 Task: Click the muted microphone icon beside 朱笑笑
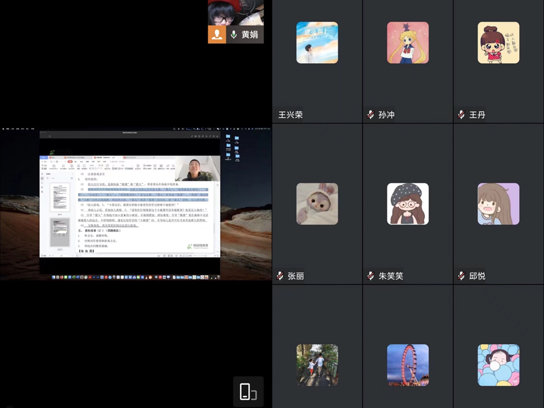tap(371, 276)
